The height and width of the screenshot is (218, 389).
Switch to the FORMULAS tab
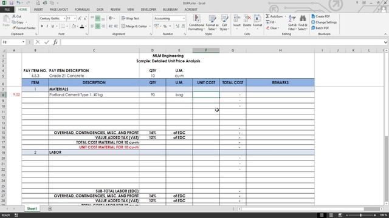82,10
